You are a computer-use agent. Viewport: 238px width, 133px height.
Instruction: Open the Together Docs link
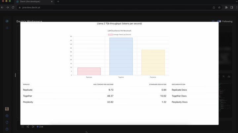coord(179,96)
